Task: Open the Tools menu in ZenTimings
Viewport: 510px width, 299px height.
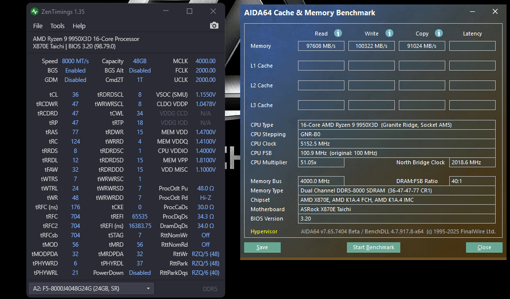Action: [57, 26]
